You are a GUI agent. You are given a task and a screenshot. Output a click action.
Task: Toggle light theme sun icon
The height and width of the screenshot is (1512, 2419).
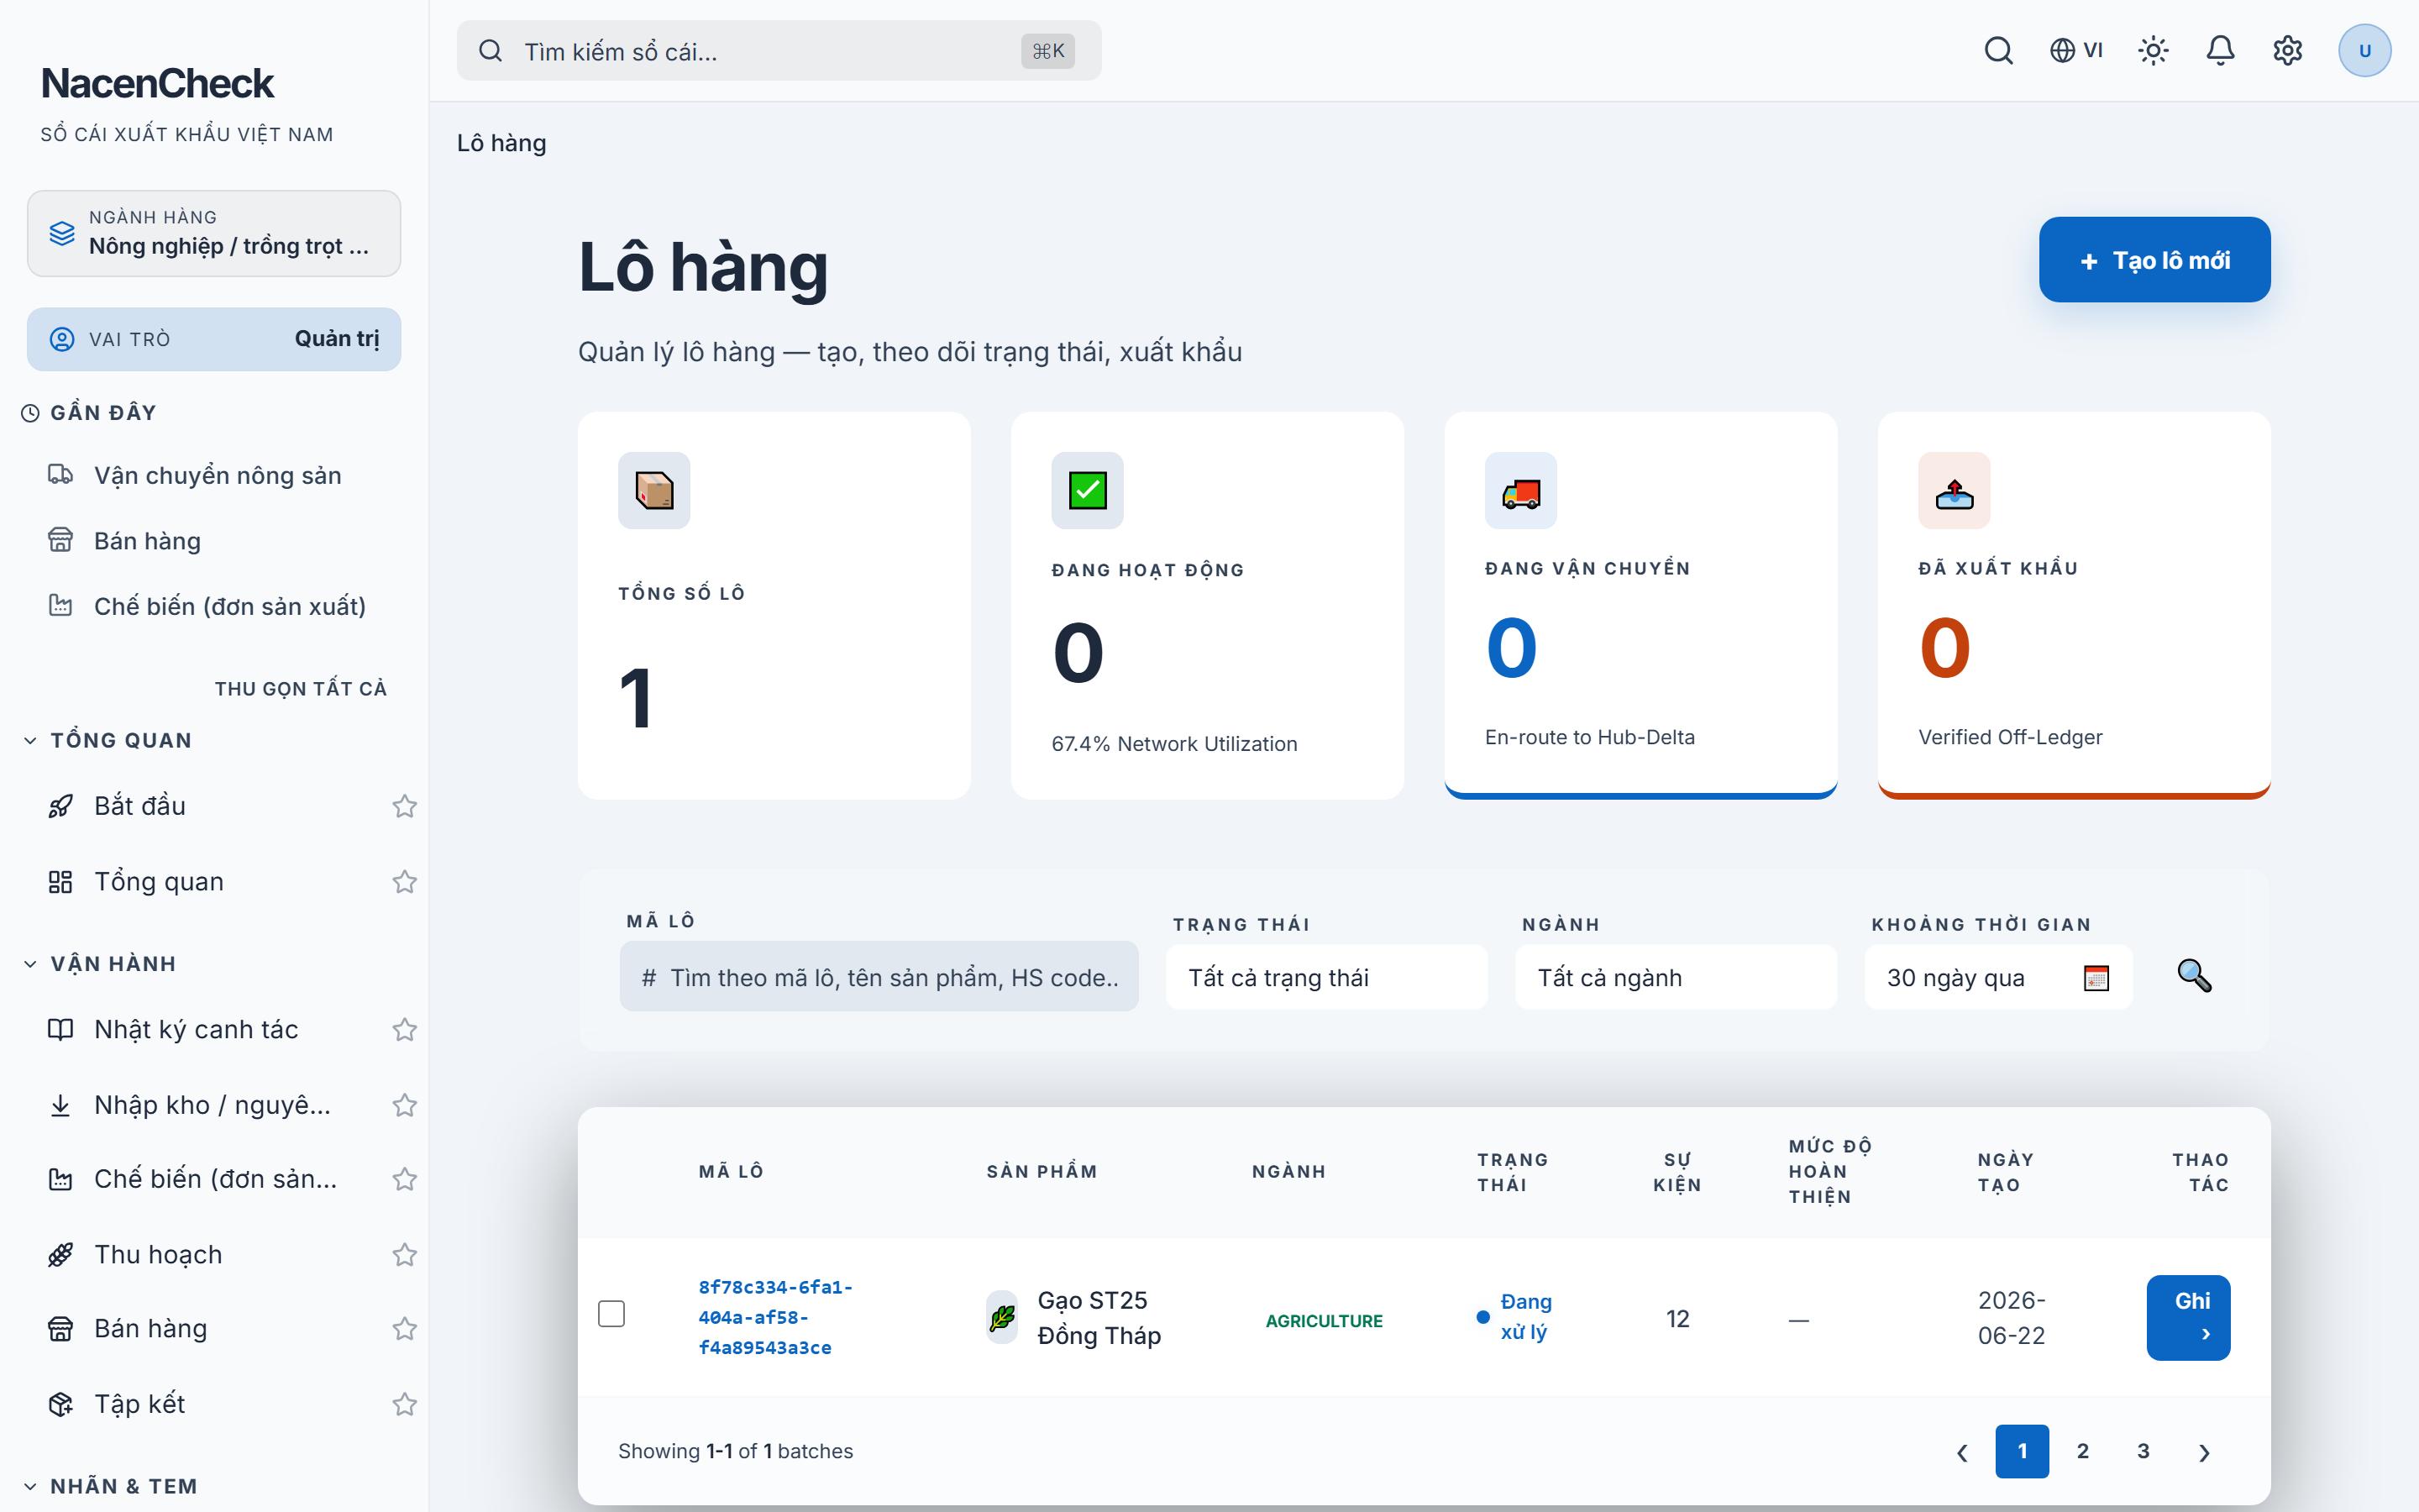(2153, 50)
